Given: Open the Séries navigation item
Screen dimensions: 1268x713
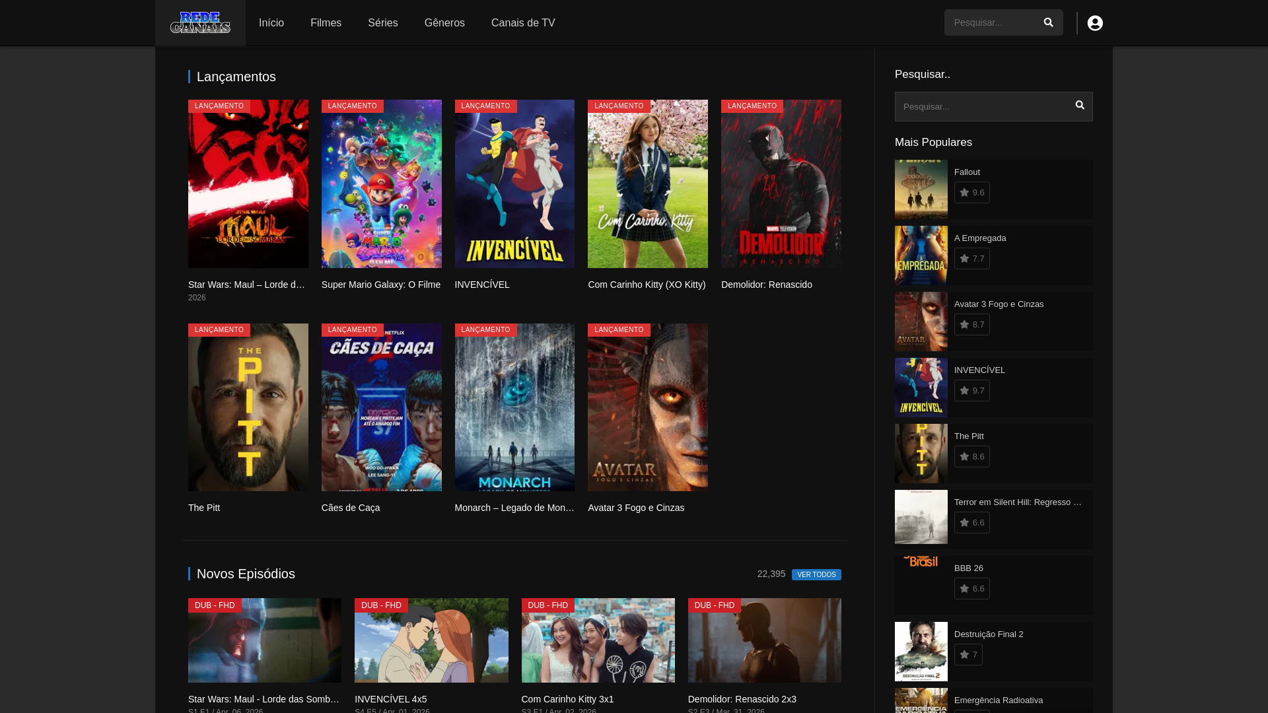Looking at the screenshot, I should [x=382, y=23].
